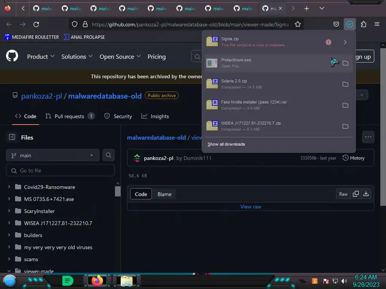This screenshot has height=289, width=386.
Task: Expand the Product menu
Action: click(41, 56)
